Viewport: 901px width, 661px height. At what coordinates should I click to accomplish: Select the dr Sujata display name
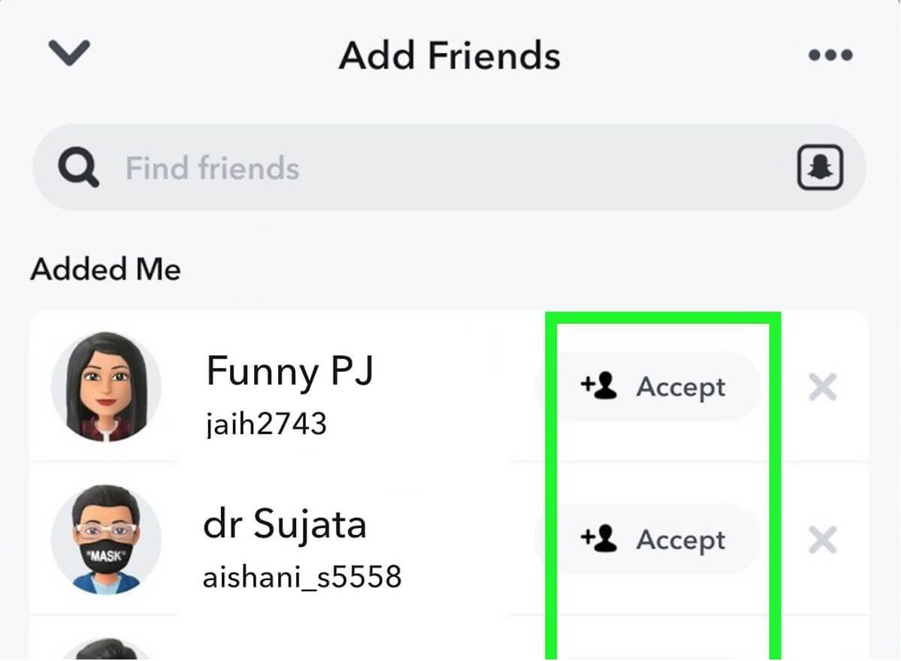coord(285,524)
